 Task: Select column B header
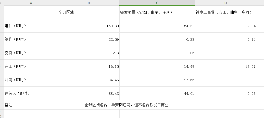point(89,3)
